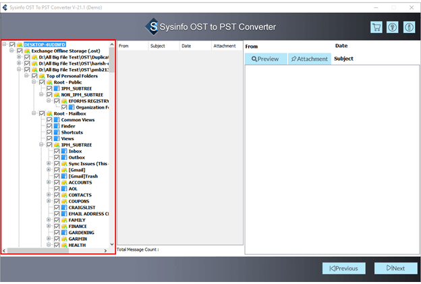Click the Organization Forms folder icon

pyautogui.click(x=72, y=107)
